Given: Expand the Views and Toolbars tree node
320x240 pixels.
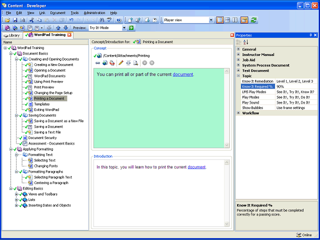Looking at the screenshot, I should click(x=16, y=194).
